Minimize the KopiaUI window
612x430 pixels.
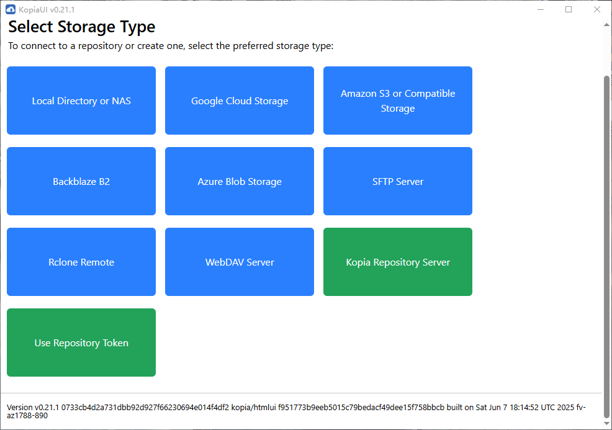click(540, 9)
